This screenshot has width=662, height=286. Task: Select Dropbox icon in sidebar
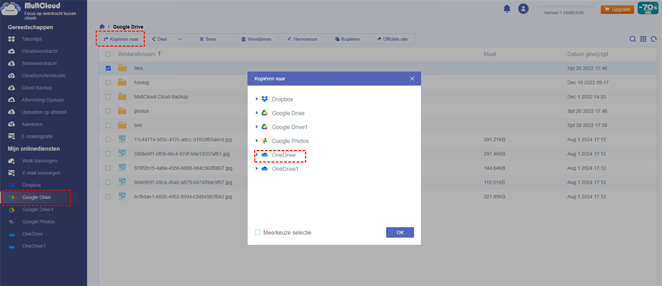coord(12,185)
